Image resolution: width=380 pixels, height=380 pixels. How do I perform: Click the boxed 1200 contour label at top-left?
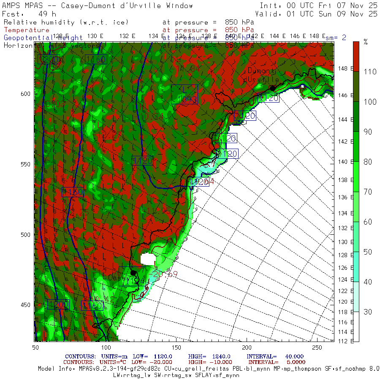49,60
